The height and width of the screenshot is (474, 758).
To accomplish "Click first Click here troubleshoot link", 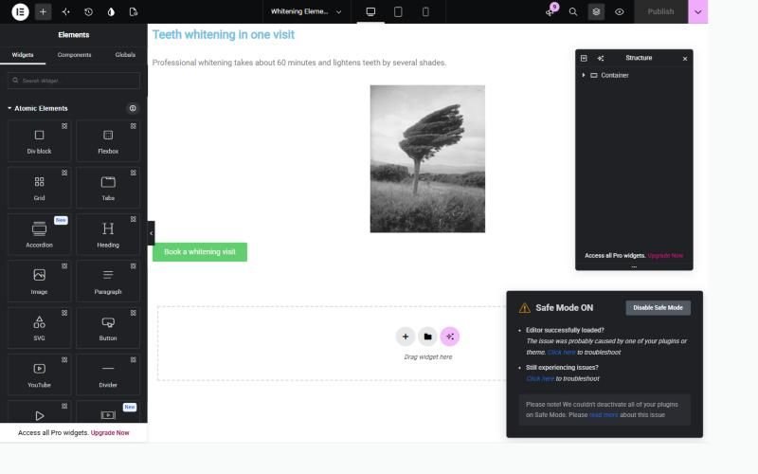I will pos(561,352).
